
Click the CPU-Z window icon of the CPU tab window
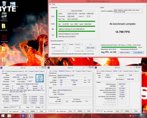[1, 68]
